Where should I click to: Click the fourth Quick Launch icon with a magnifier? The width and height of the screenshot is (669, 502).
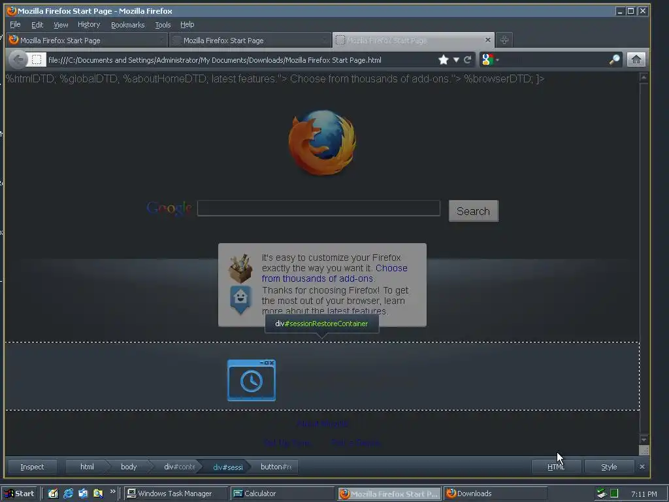click(98, 494)
